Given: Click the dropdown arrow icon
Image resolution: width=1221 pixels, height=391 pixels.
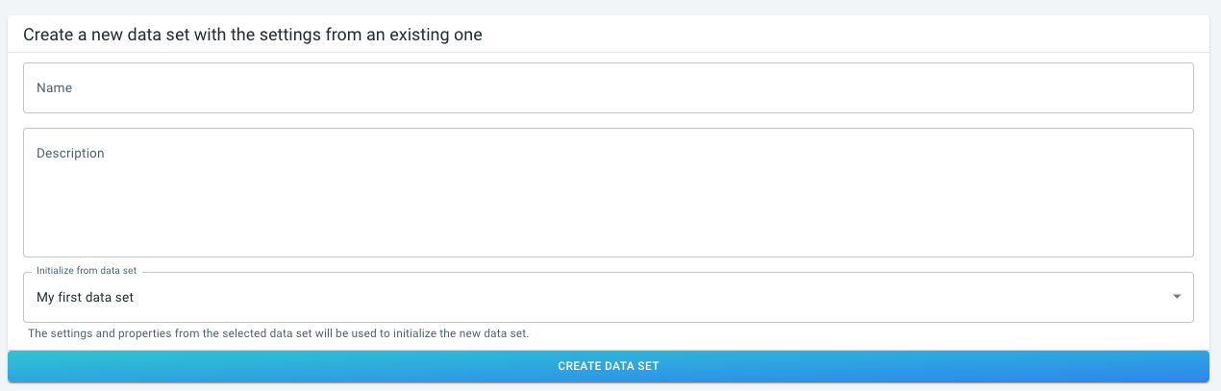Looking at the screenshot, I should pyautogui.click(x=1177, y=297).
